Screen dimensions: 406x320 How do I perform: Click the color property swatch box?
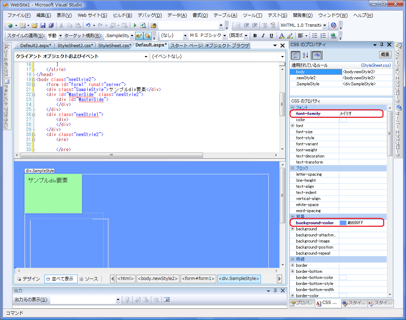pyautogui.click(x=343, y=120)
